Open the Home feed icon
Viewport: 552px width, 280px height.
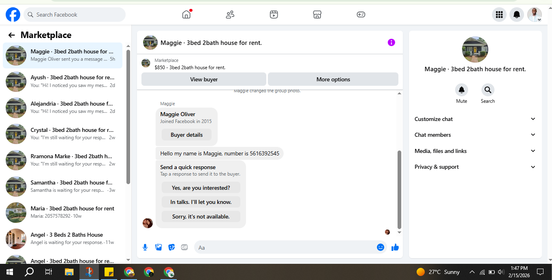186,15
